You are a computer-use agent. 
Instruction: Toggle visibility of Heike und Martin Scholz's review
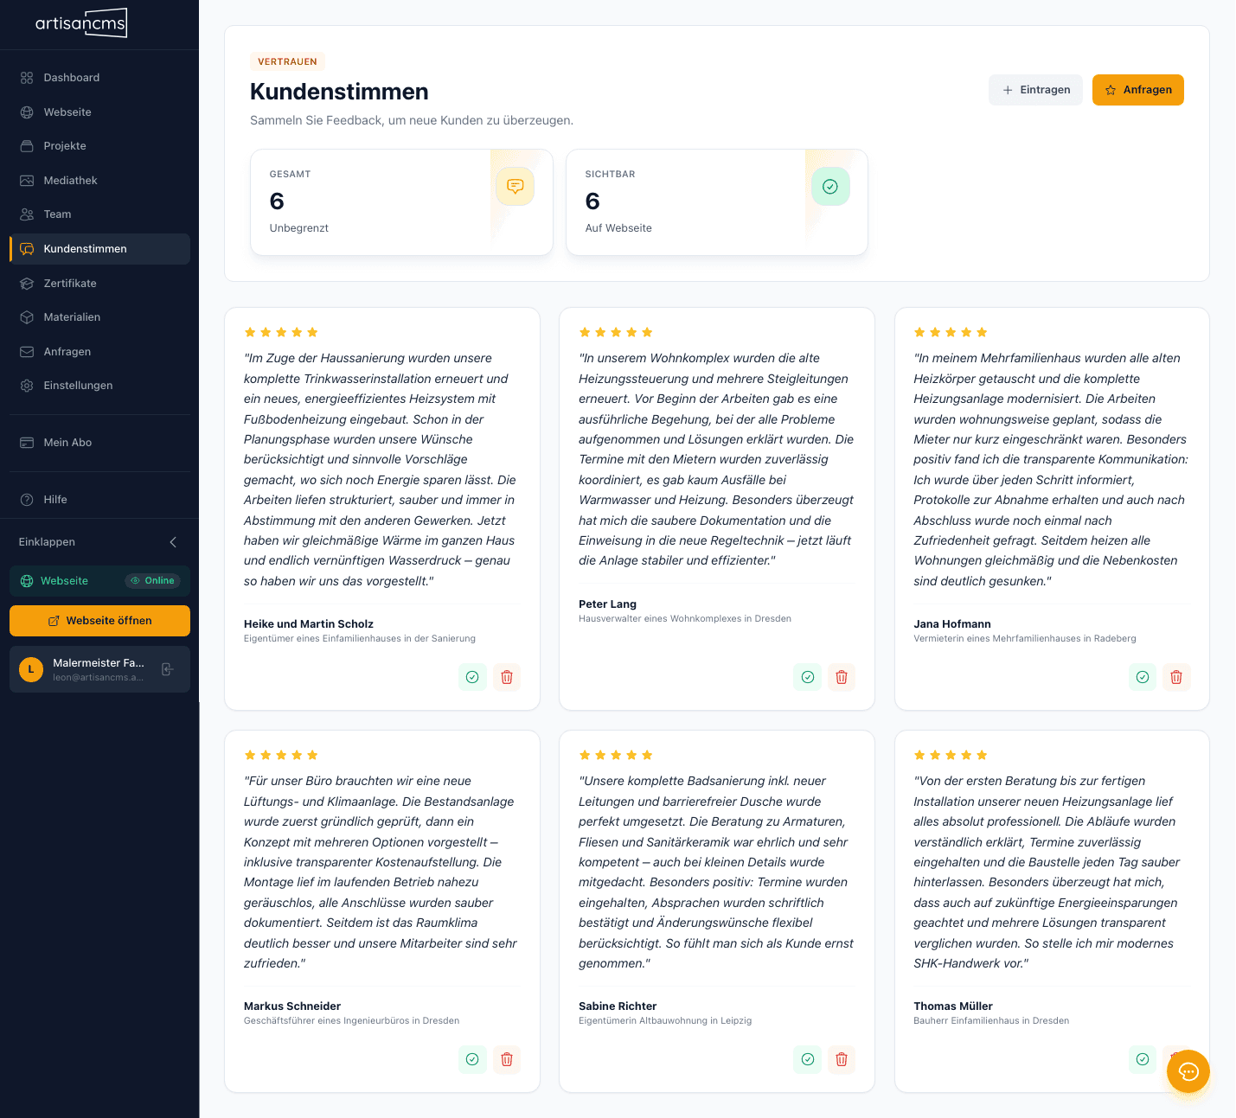click(x=472, y=677)
